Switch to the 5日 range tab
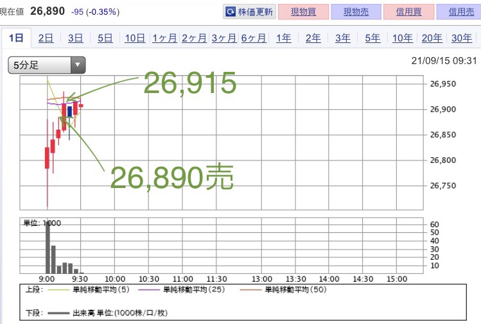The height and width of the screenshot is (324, 481). pyautogui.click(x=105, y=38)
